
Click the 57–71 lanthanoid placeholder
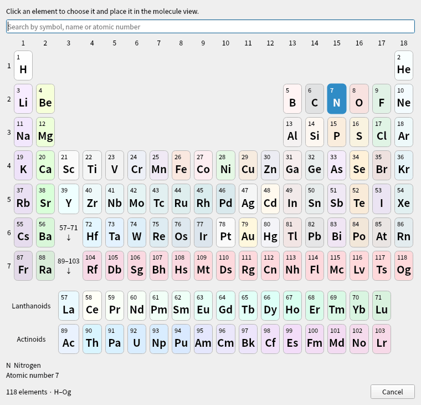pos(69,232)
